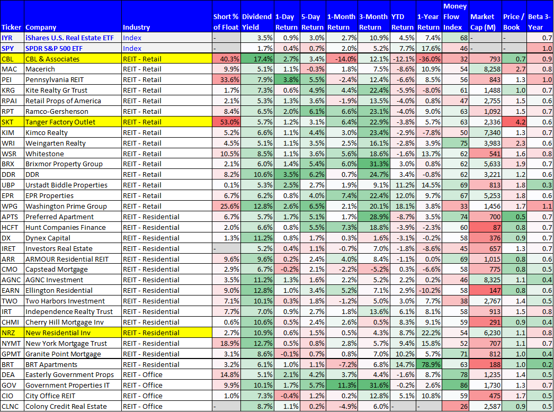Click Colony Credit Real Estate cell
The width and height of the screenshot is (554, 412).
tap(73, 407)
